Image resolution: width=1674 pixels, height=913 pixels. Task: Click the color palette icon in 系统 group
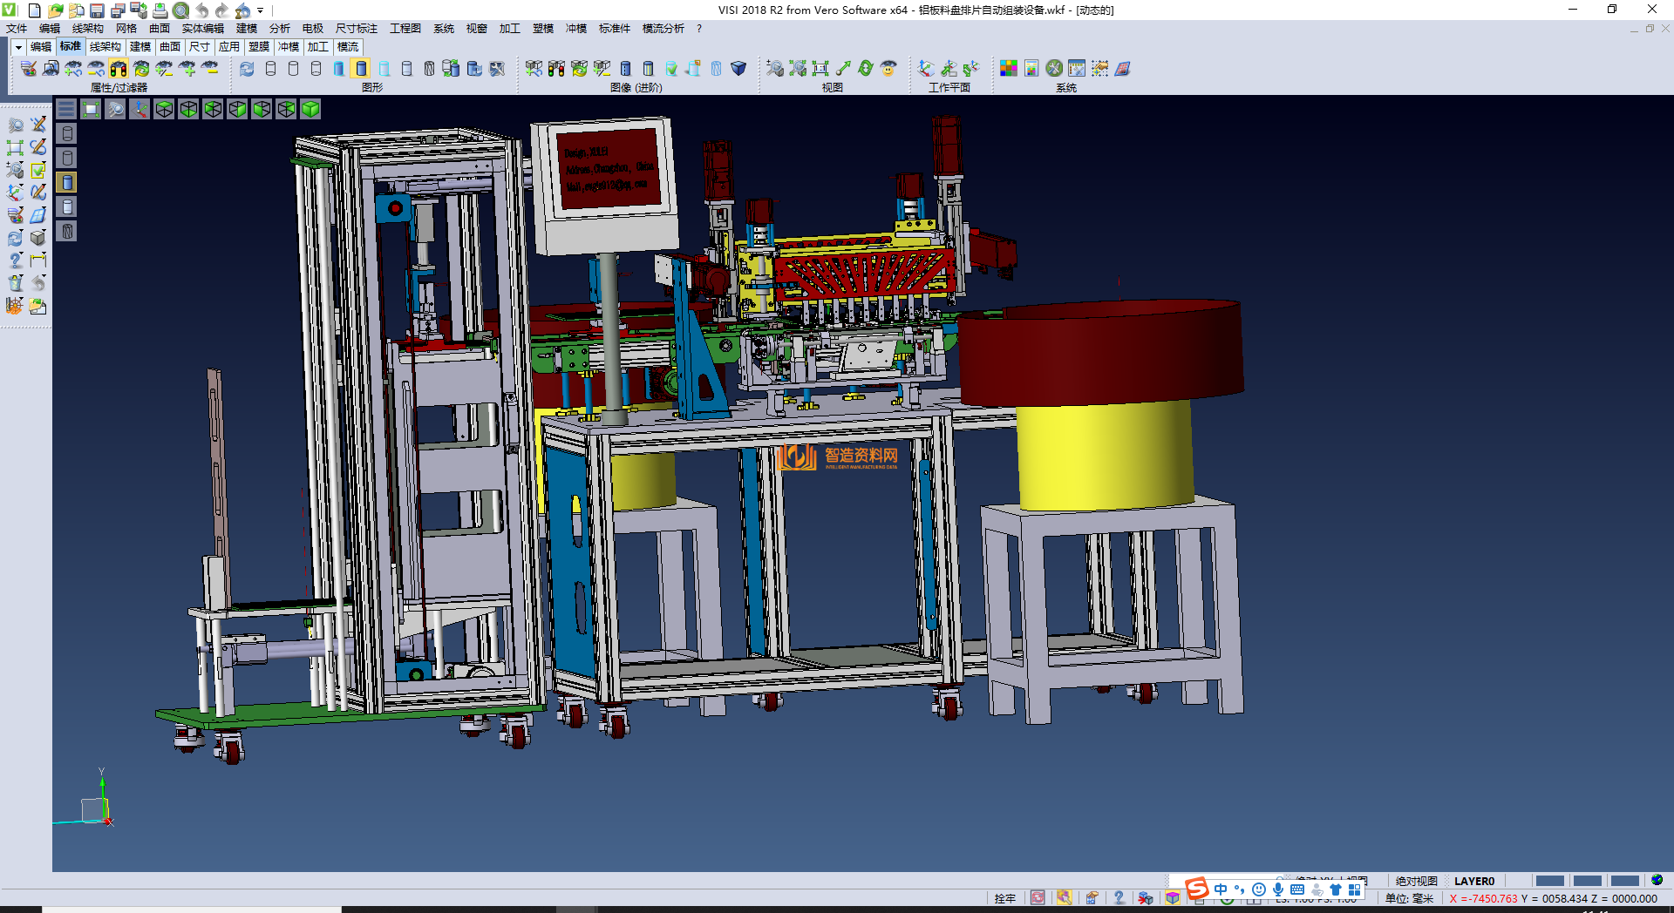click(x=1009, y=69)
